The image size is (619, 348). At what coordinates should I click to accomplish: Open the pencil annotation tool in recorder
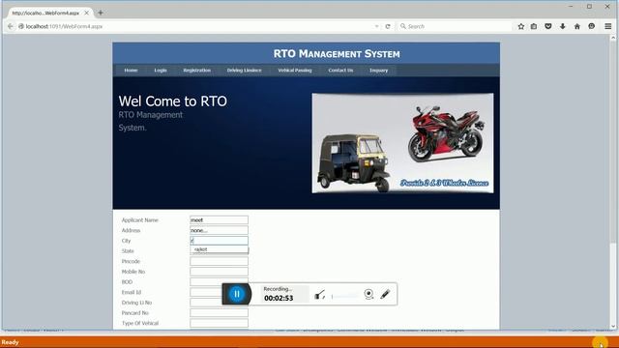click(385, 294)
